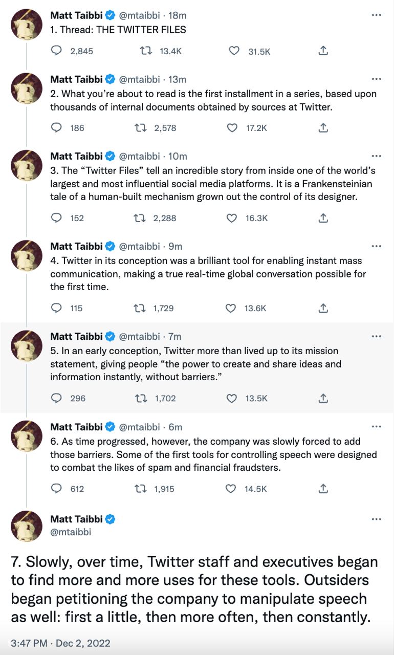This screenshot has height=655, width=394.
Task: Like the tweet with 31.5K likes
Action: pos(233,51)
